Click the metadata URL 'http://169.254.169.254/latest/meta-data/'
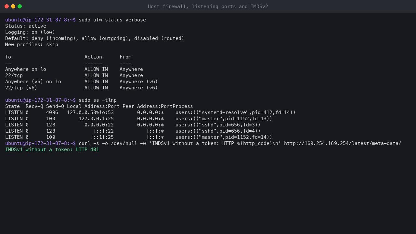This screenshot has height=234, width=416. click(343, 143)
